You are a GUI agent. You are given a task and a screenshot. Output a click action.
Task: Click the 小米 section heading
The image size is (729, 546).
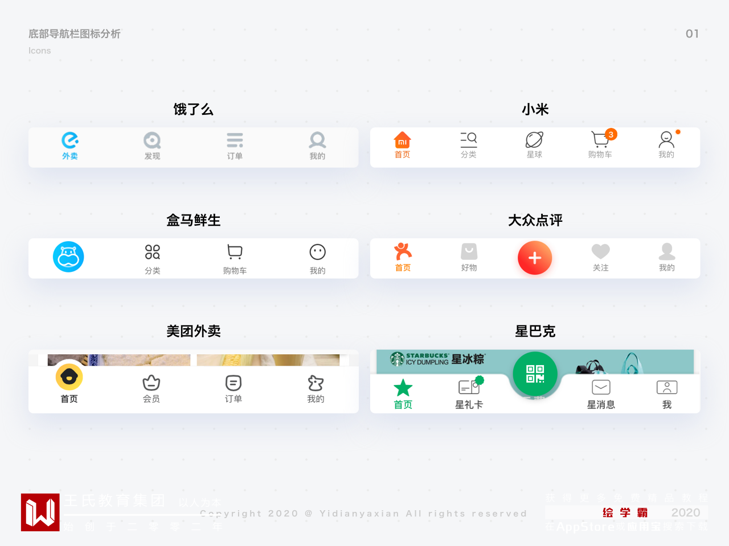535,109
